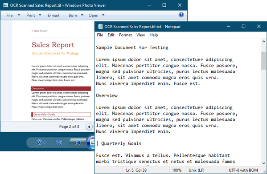Expand the Burn dropdown arrow

[x=82, y=15]
